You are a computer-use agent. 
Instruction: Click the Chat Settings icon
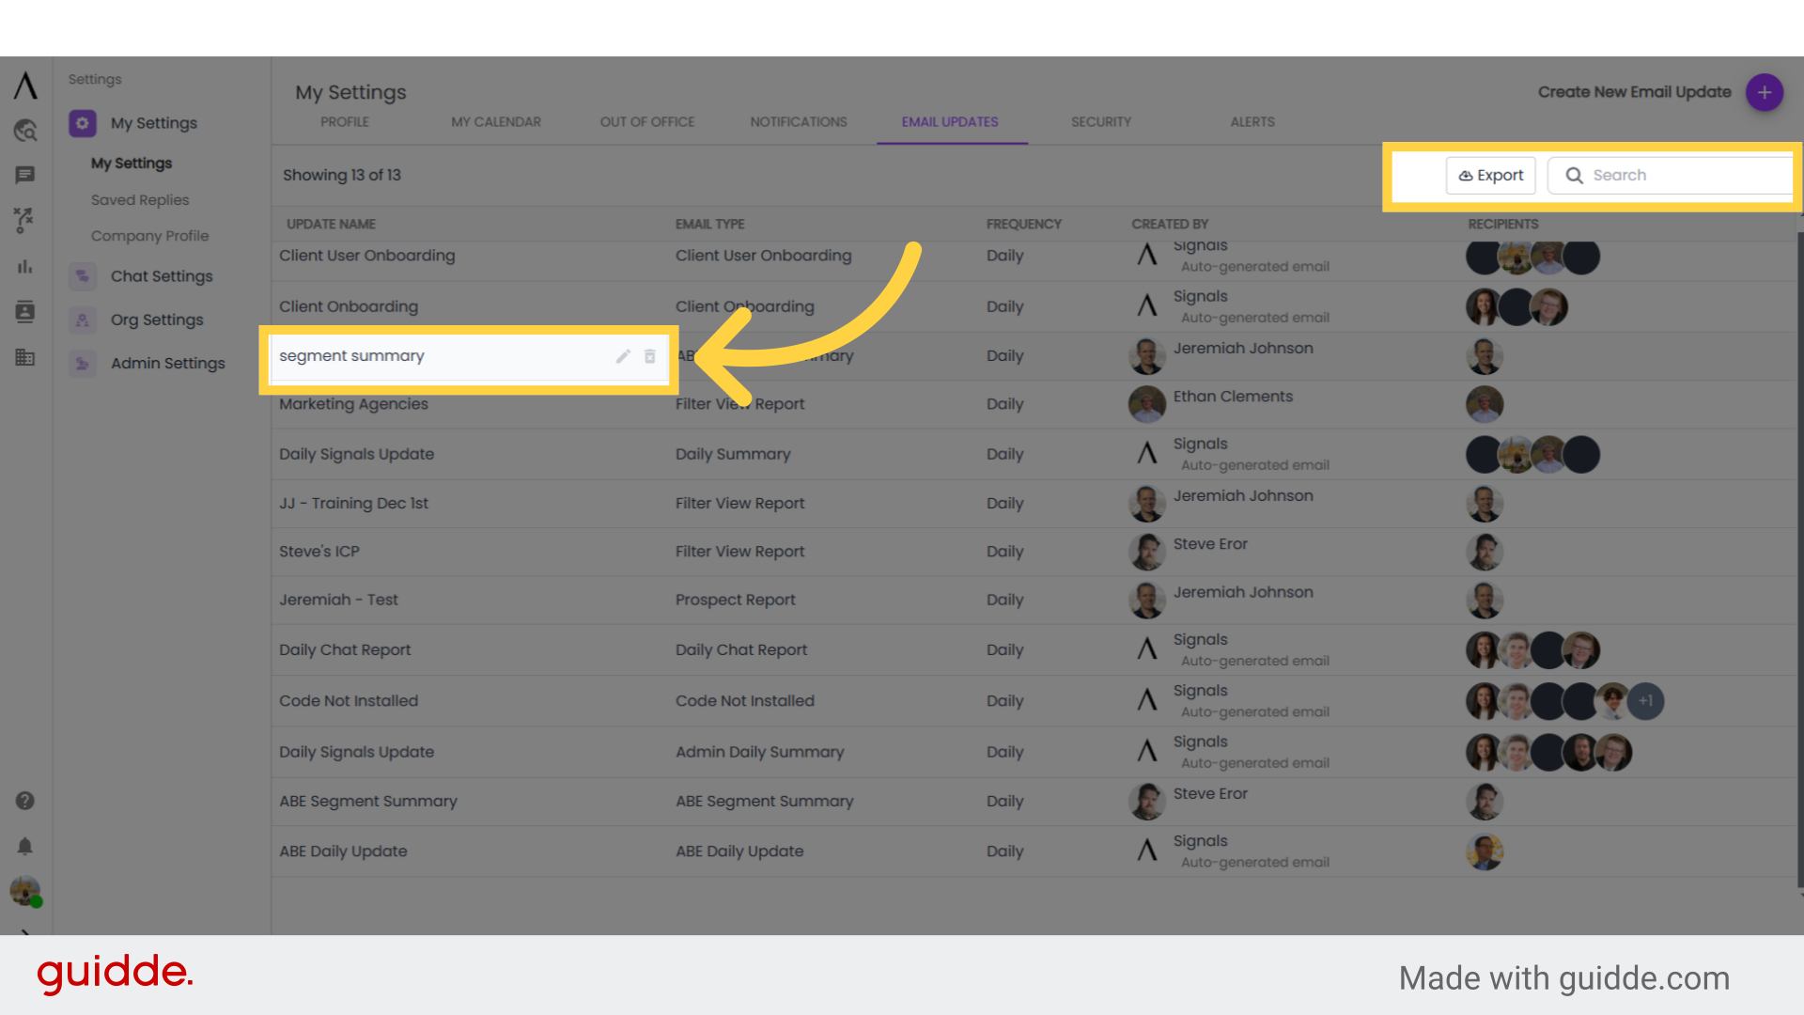click(x=83, y=276)
